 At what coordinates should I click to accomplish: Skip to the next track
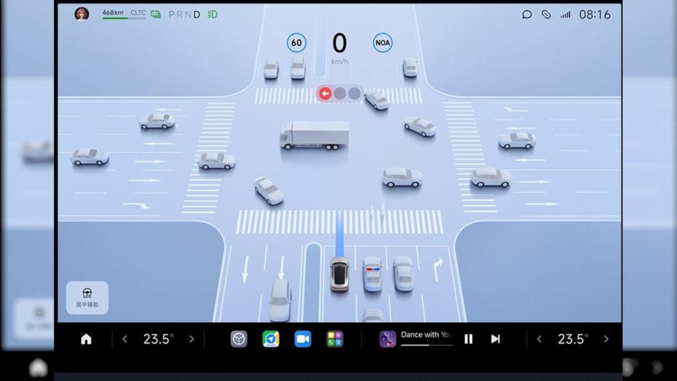(x=495, y=339)
